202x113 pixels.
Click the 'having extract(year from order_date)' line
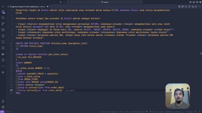40,90
